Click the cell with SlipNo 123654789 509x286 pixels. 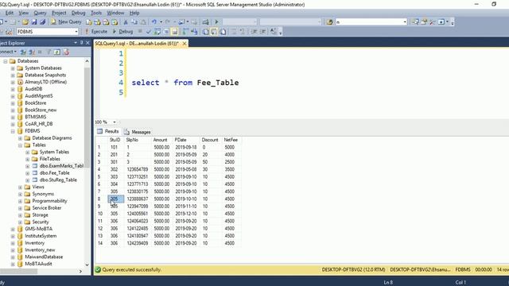pos(138,169)
